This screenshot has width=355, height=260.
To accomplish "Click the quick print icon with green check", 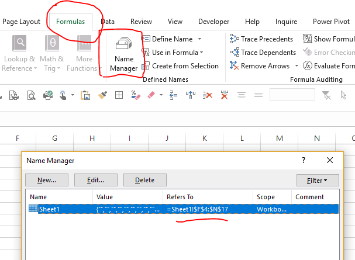I will [48, 95].
